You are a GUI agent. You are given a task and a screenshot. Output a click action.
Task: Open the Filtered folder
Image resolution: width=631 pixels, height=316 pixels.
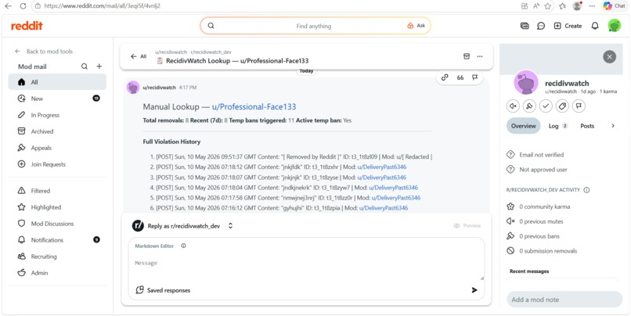click(x=57, y=191)
